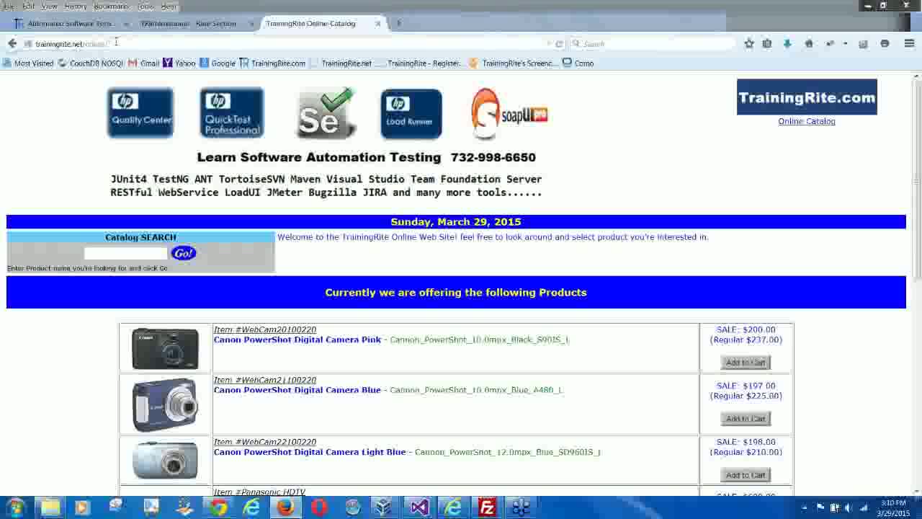
Task: Open the media player taskbar icon
Action: (81, 507)
